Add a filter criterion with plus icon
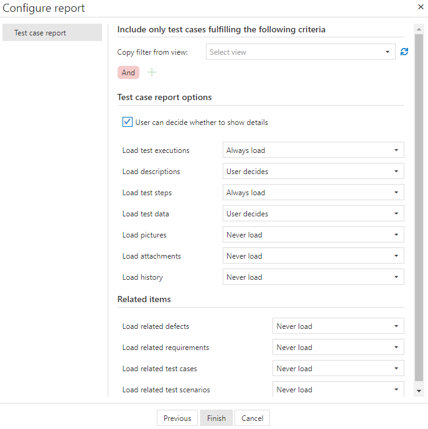Image resolution: width=428 pixels, height=429 pixels. [152, 73]
